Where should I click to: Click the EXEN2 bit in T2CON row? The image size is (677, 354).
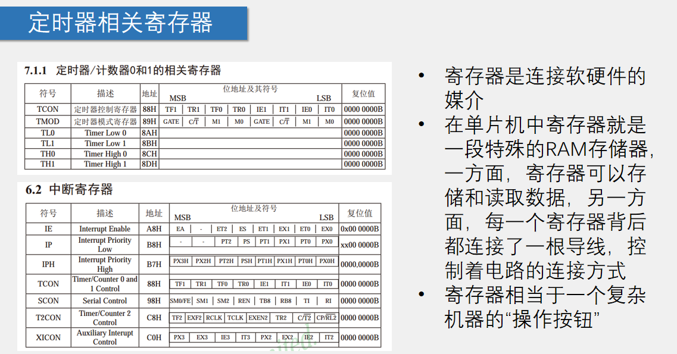tap(258, 318)
